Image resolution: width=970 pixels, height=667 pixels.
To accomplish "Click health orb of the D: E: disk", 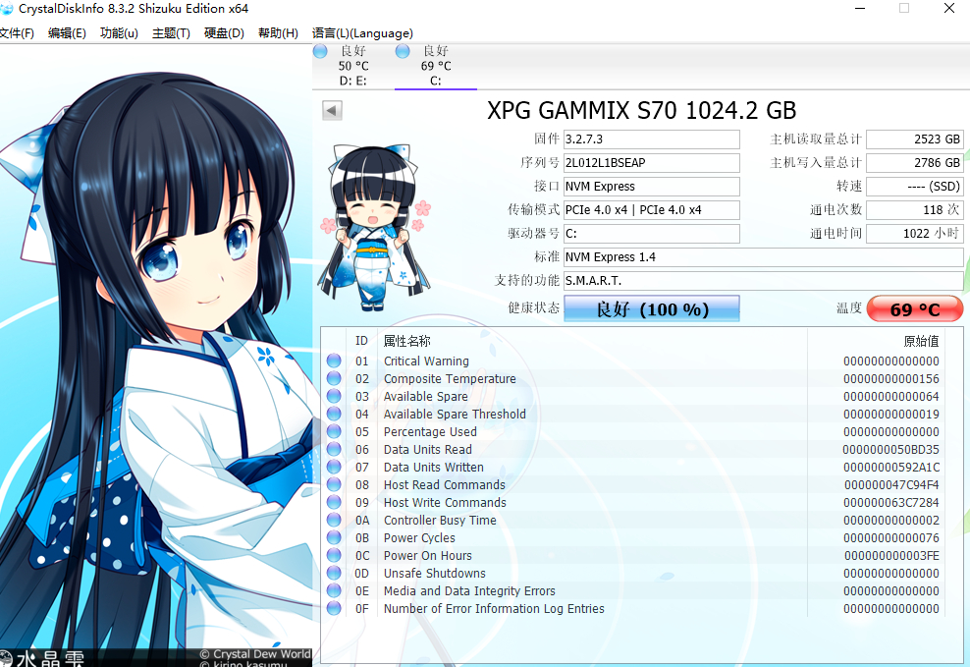I will 320,51.
